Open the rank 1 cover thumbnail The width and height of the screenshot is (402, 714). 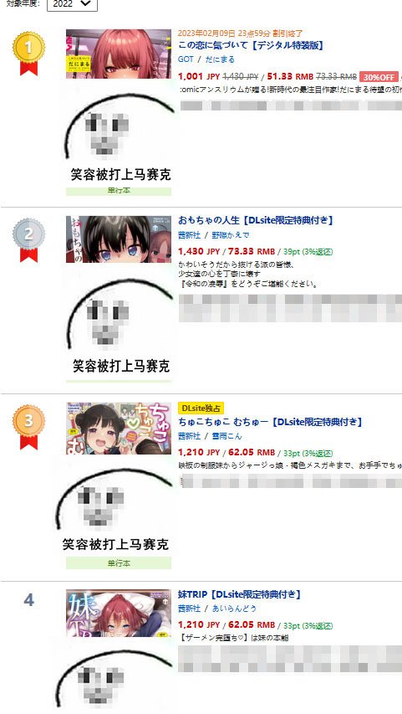click(119, 54)
